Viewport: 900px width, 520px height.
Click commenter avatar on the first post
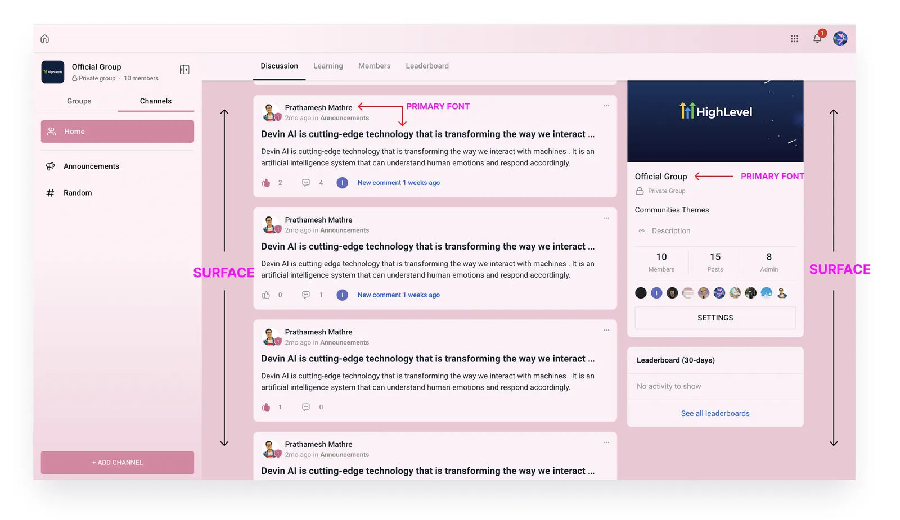point(342,183)
